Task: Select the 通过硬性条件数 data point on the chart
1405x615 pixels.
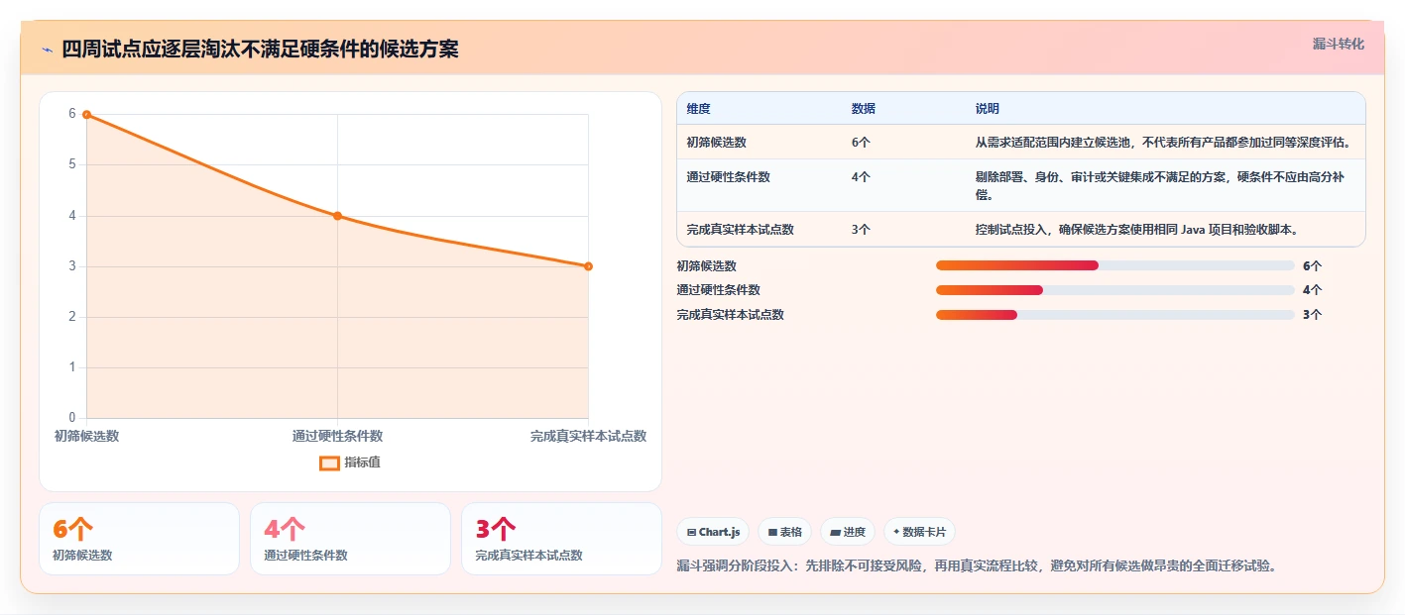Action: tap(337, 216)
